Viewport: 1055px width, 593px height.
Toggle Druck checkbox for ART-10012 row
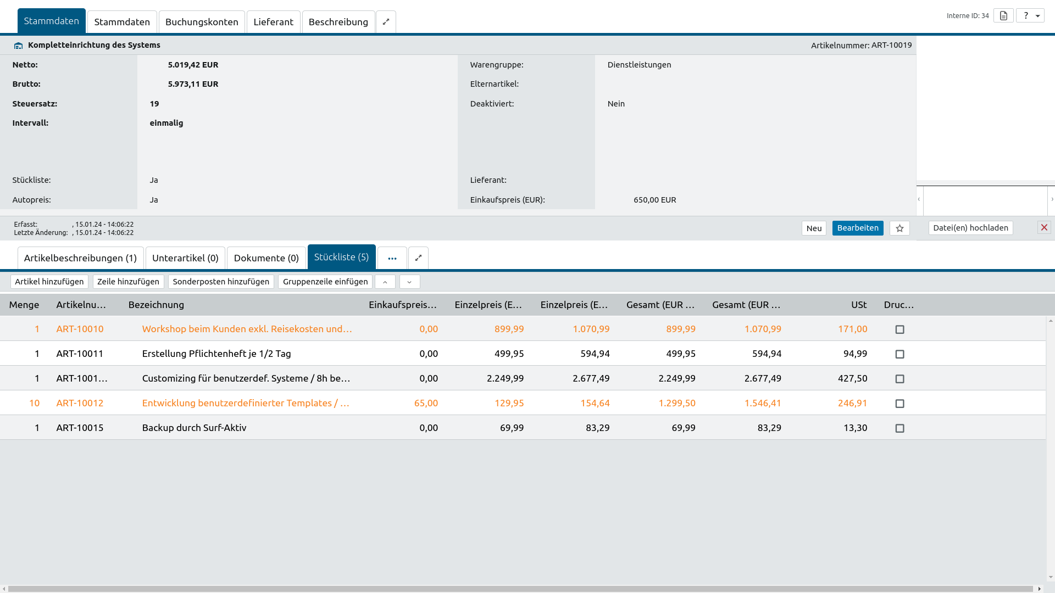point(899,404)
